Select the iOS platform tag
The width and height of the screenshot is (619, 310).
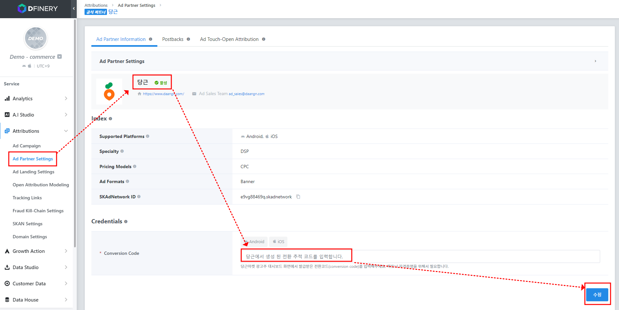[278, 242]
